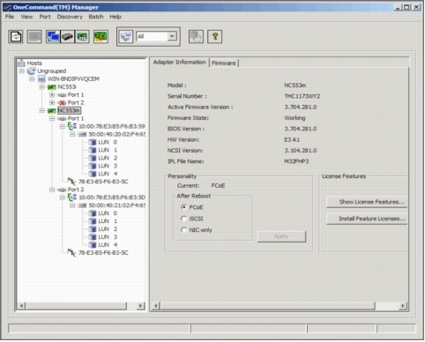Click Install Feature Licenses button

click(x=367, y=219)
